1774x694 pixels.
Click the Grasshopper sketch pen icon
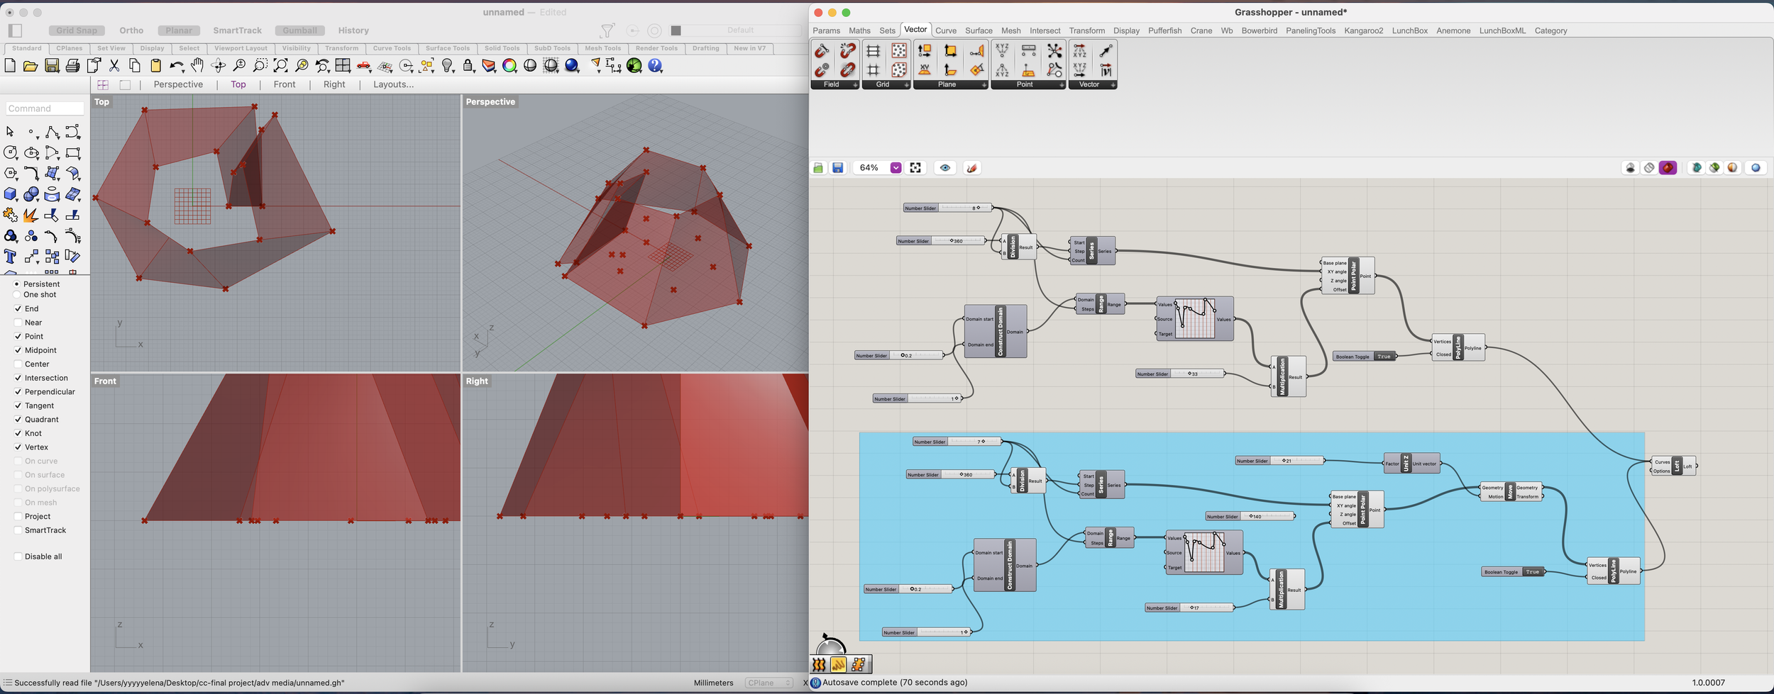point(972,168)
